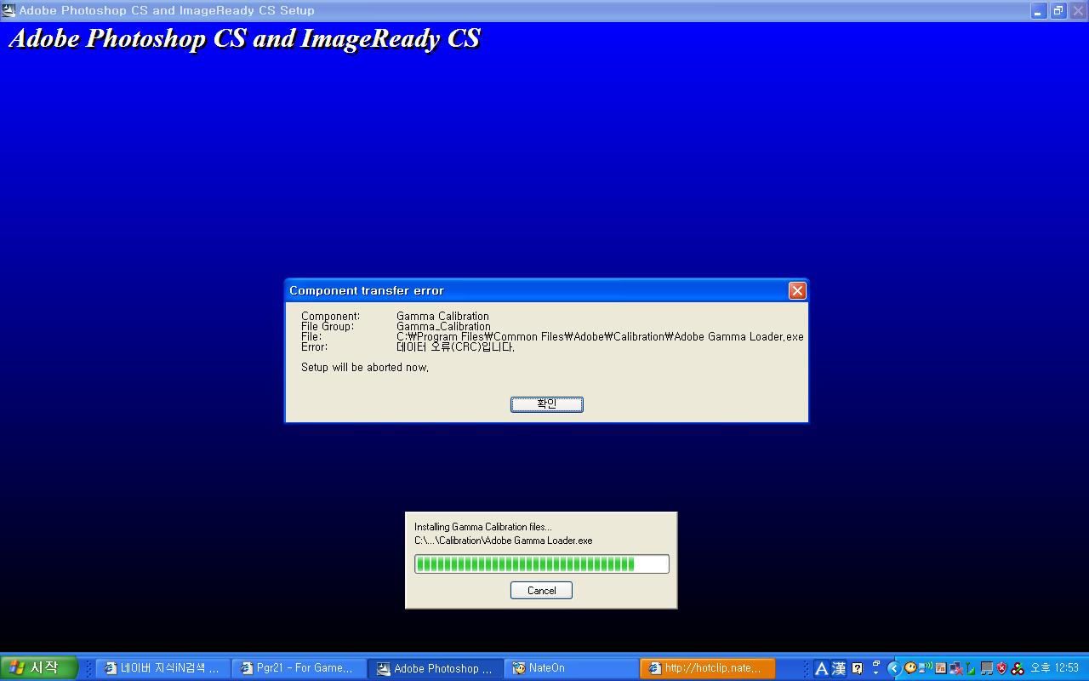Image resolution: width=1089 pixels, height=681 pixels.
Task: Expand hidden tray icons arrow
Action: pos(894,668)
